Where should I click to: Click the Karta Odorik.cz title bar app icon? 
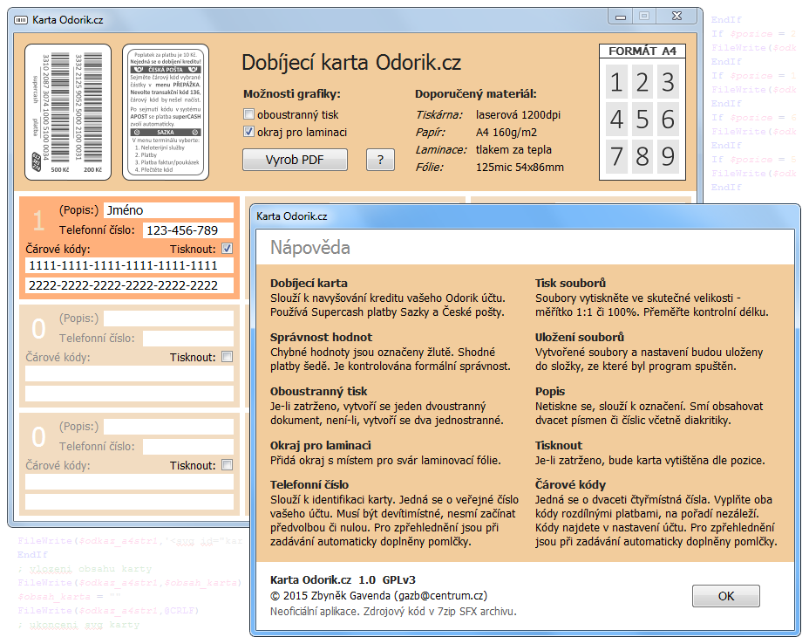[x=22, y=18]
